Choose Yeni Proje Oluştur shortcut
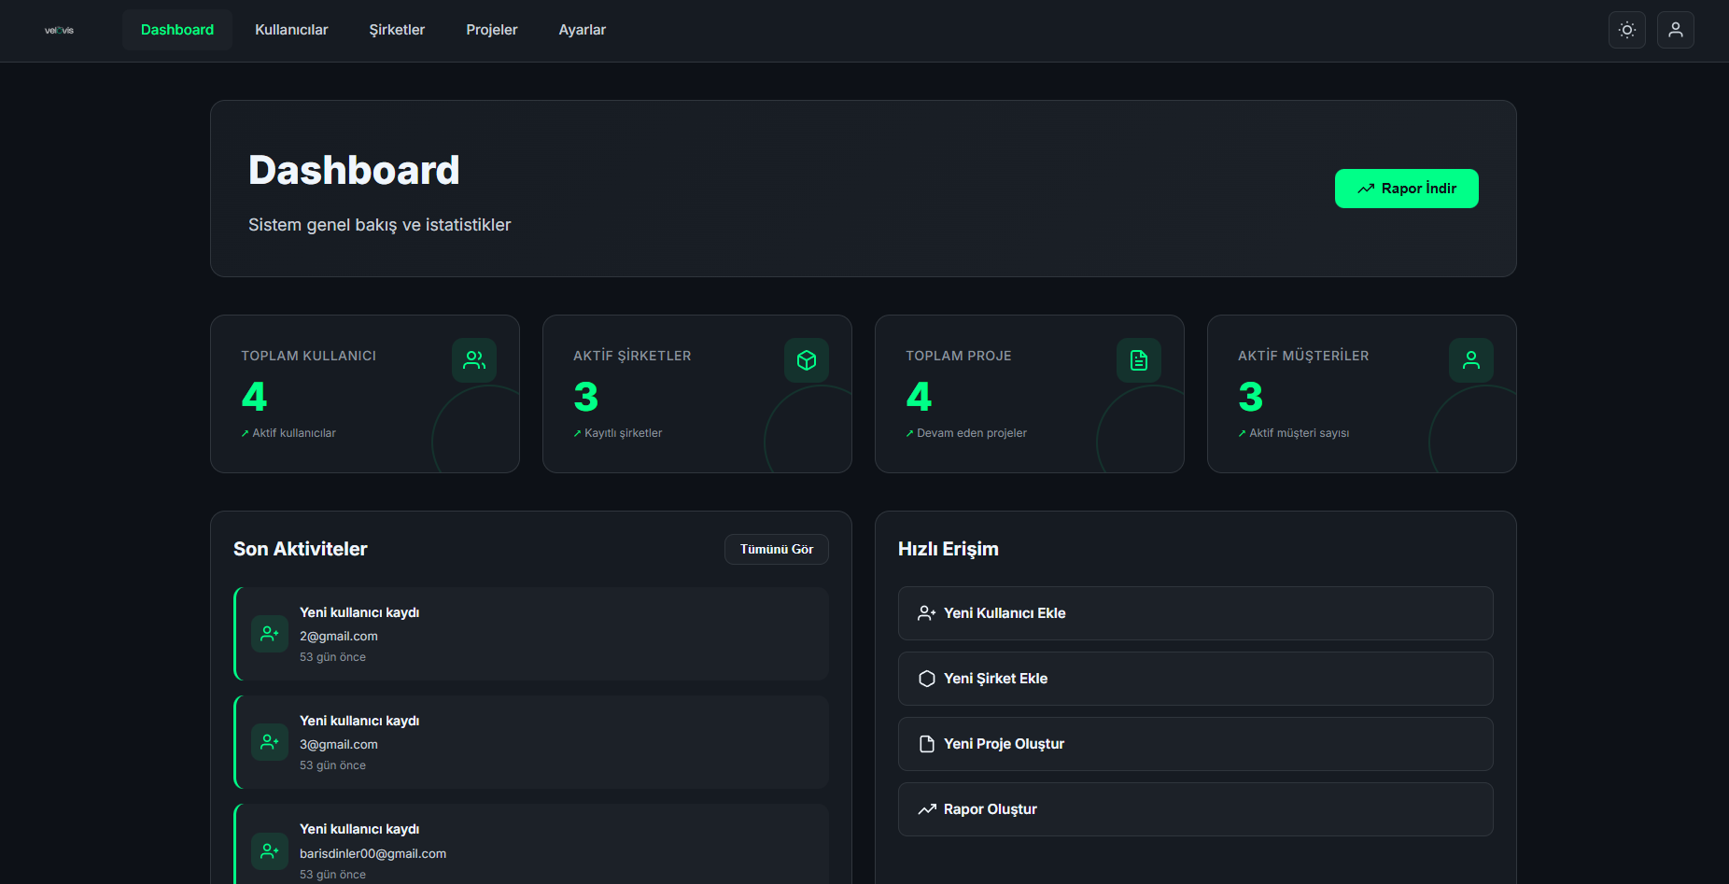Image resolution: width=1729 pixels, height=884 pixels. [x=1195, y=744]
